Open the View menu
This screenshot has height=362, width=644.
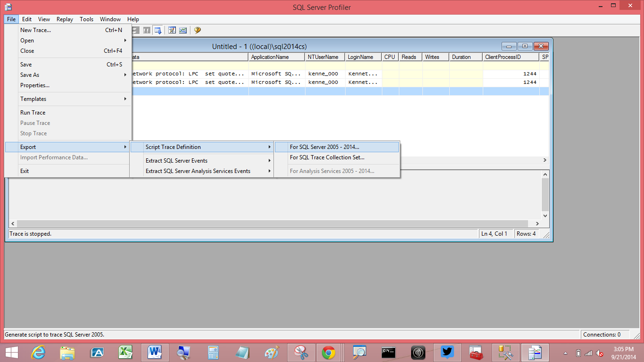pyautogui.click(x=44, y=19)
